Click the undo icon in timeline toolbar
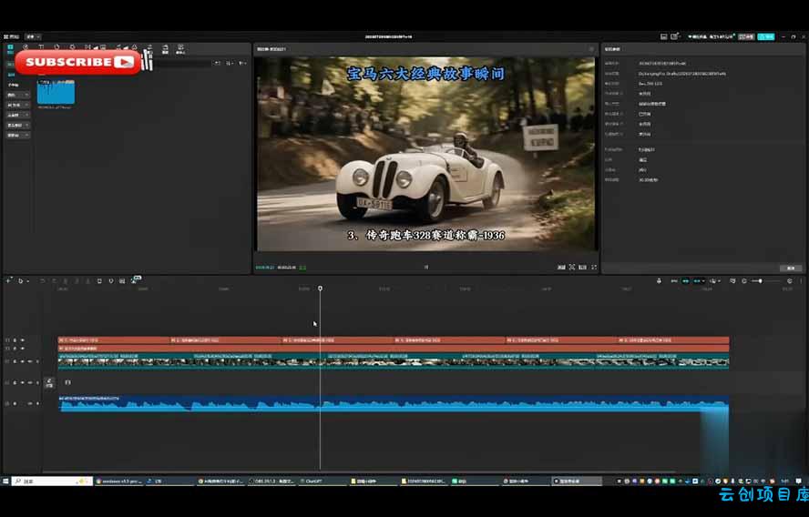This screenshot has width=809, height=517. [42, 281]
